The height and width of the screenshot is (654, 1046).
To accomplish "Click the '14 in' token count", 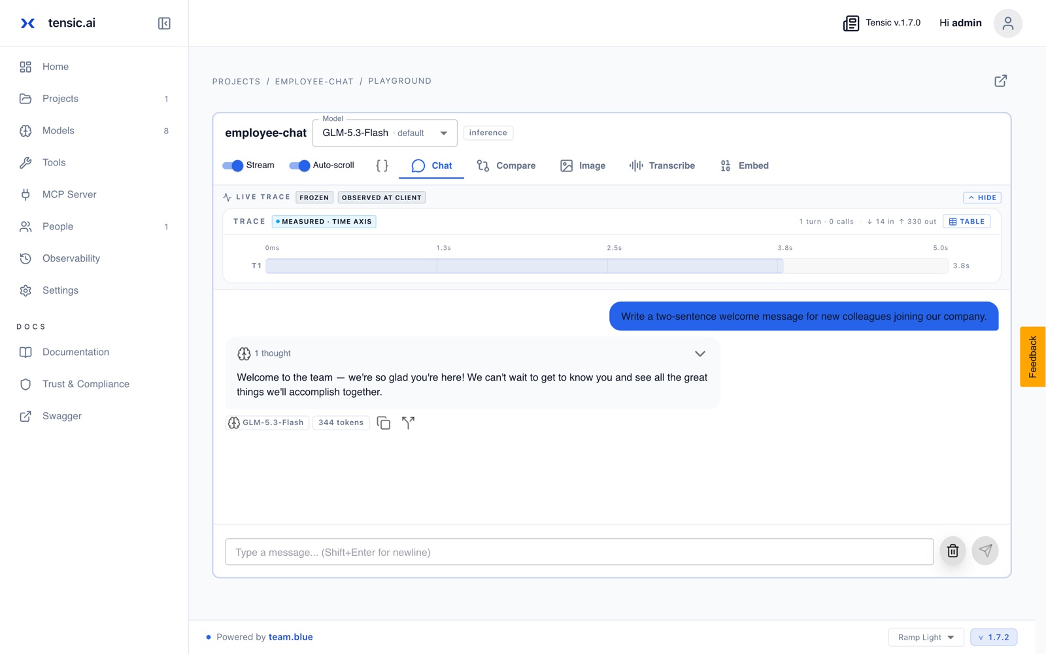I will tap(881, 222).
